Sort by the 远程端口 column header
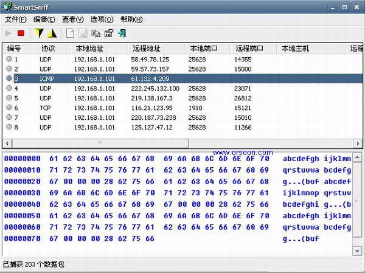The height and width of the screenshot is (273, 365). pos(253,49)
